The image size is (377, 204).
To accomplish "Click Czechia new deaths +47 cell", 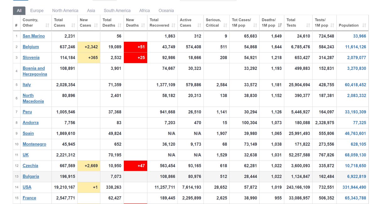I will click(x=135, y=166).
